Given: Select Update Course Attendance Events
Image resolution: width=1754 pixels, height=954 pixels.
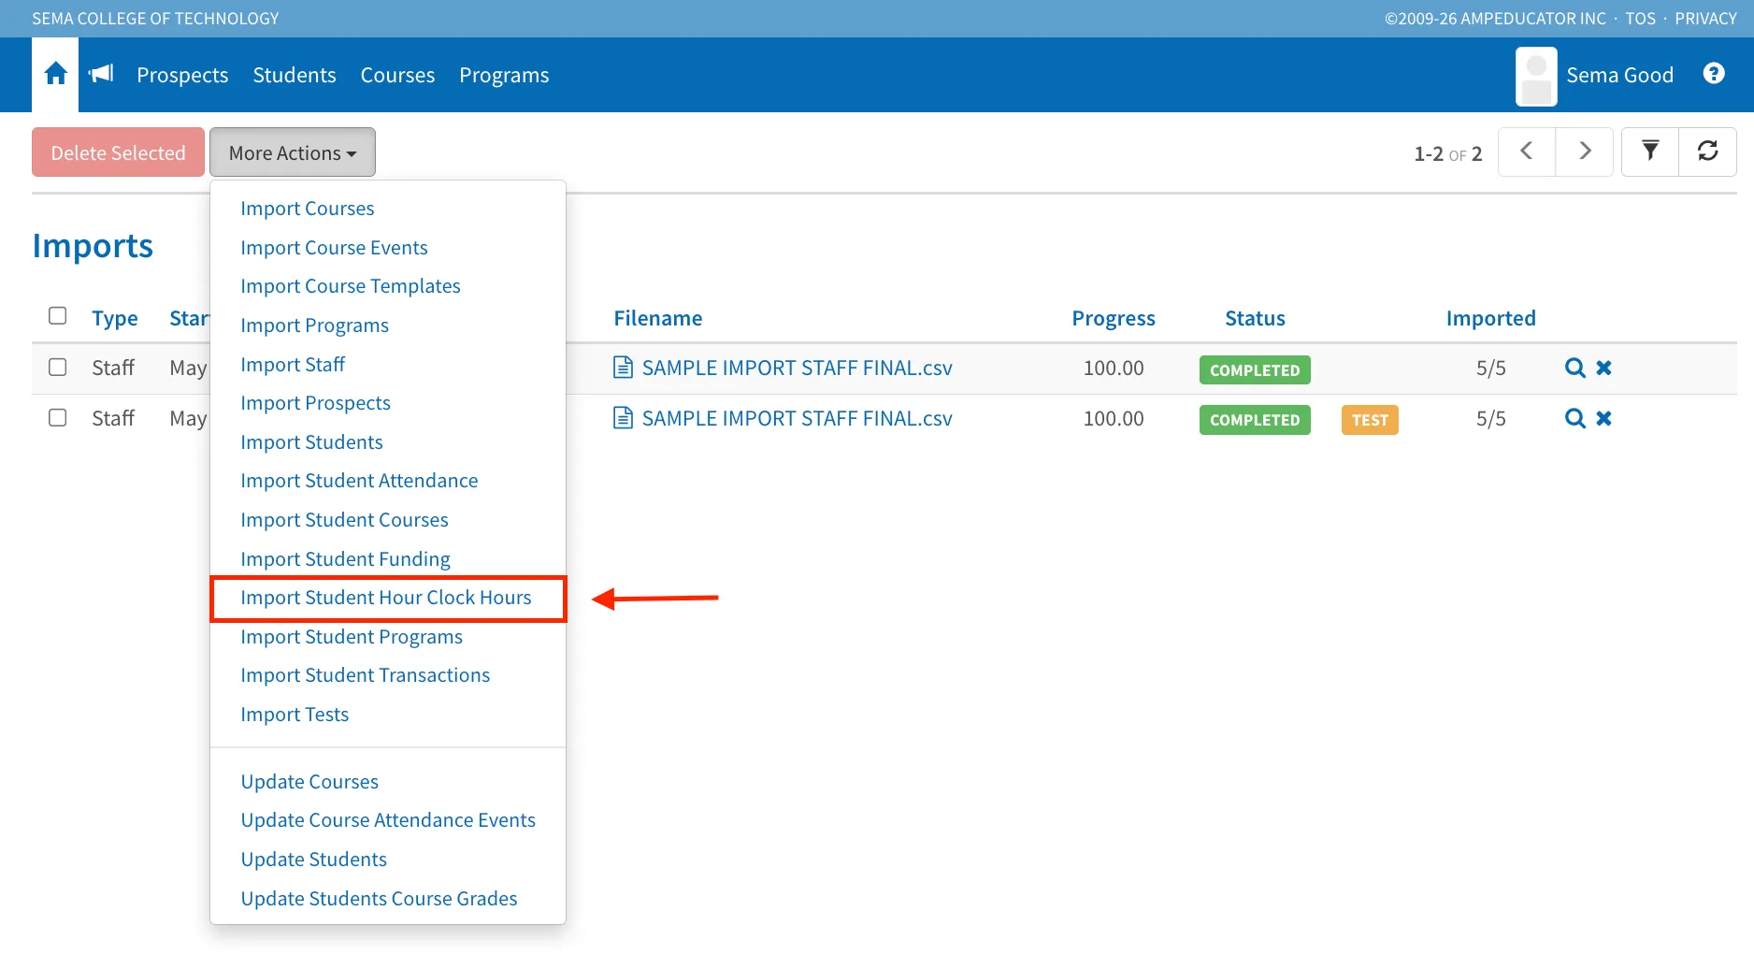Looking at the screenshot, I should (x=388, y=820).
